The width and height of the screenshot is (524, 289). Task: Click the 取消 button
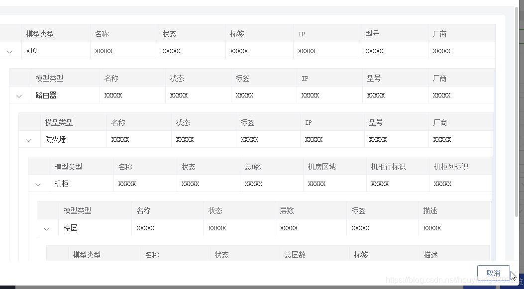coord(493,273)
